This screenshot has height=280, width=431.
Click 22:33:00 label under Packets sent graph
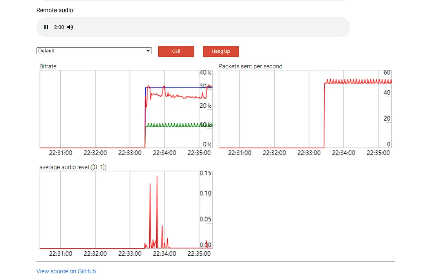309,153
